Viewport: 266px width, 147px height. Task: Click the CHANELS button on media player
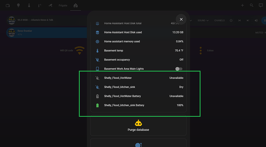219,20
